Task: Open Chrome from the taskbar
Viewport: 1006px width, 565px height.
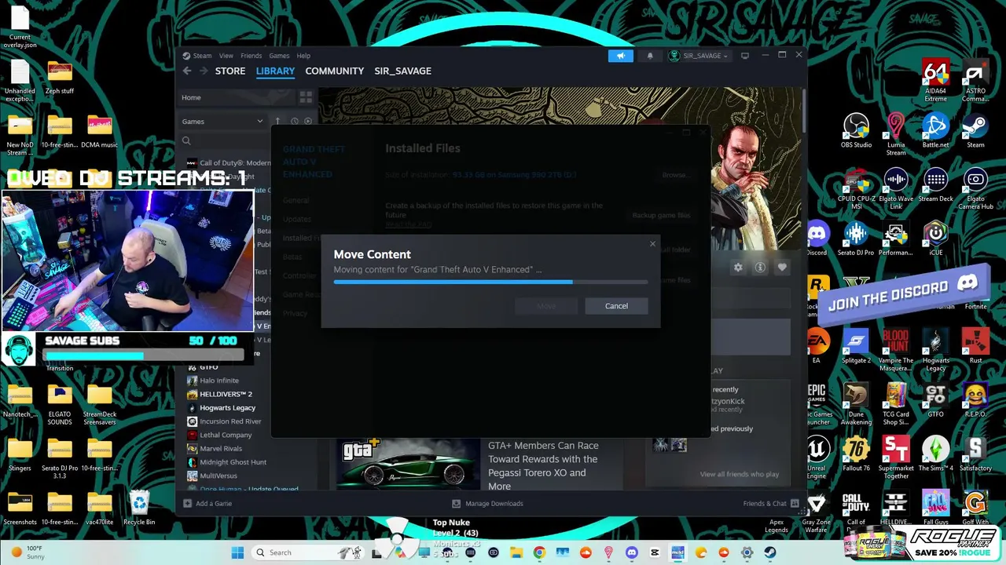Action: point(539,552)
